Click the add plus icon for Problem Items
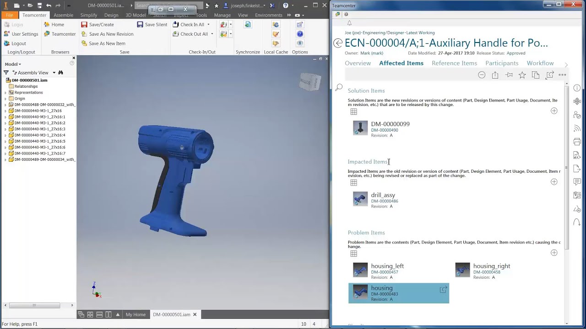 [554, 253]
